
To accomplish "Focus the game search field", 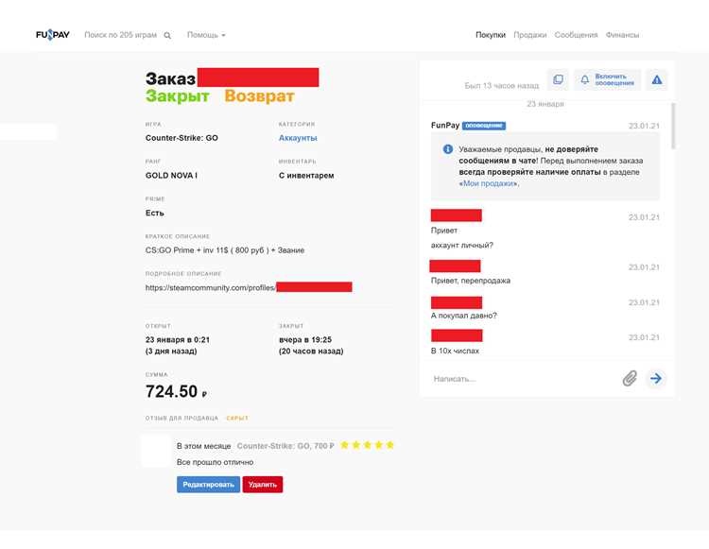I will tap(121, 35).
